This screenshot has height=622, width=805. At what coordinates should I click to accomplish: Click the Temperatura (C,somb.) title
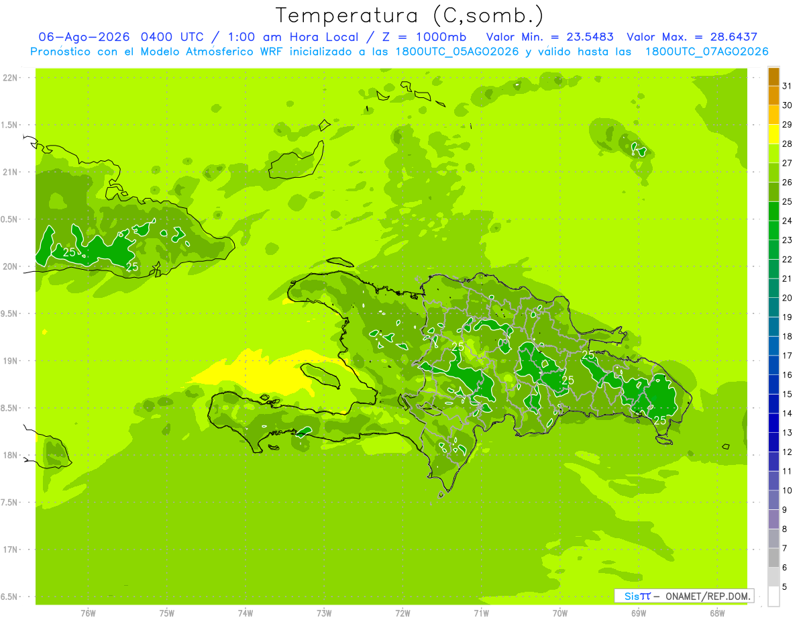tap(409, 15)
